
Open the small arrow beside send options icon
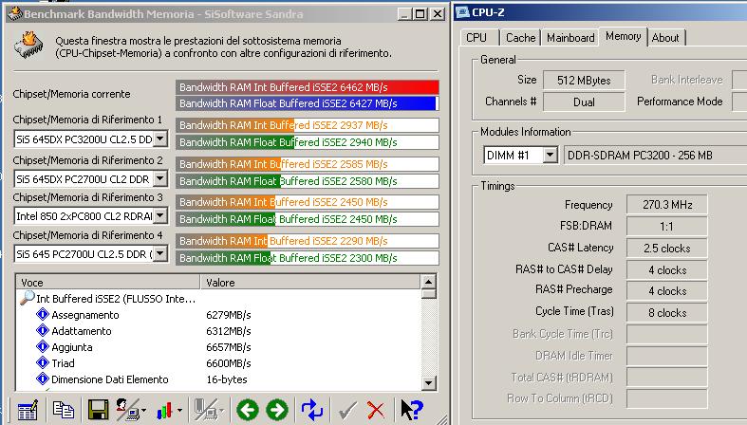(143, 410)
